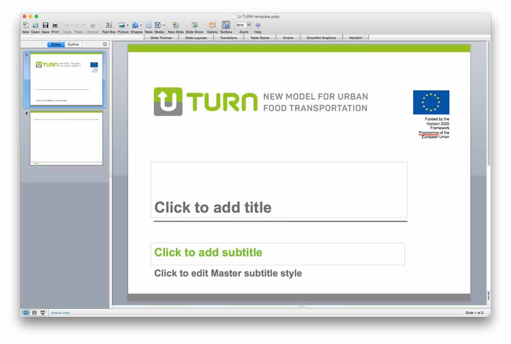The image size is (511, 344).
Task: Select the Slides pane toggle
Action: point(56,44)
